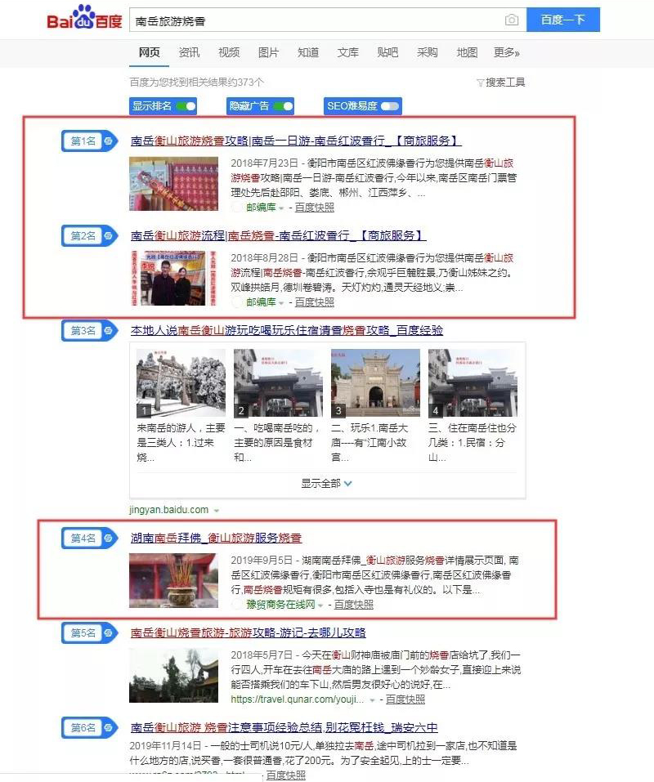Open the jingyan.baidu.com dropdown arrow
Screen dimensions: 654x782
pyautogui.click(x=217, y=511)
